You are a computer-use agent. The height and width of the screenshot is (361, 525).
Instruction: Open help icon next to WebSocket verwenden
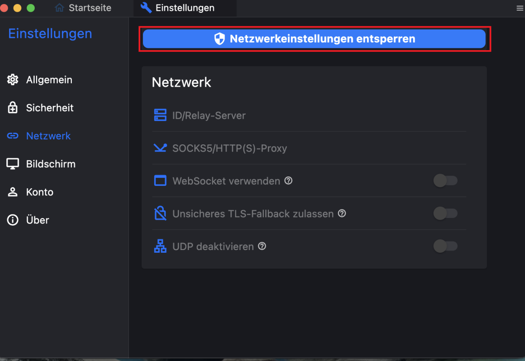coord(288,181)
